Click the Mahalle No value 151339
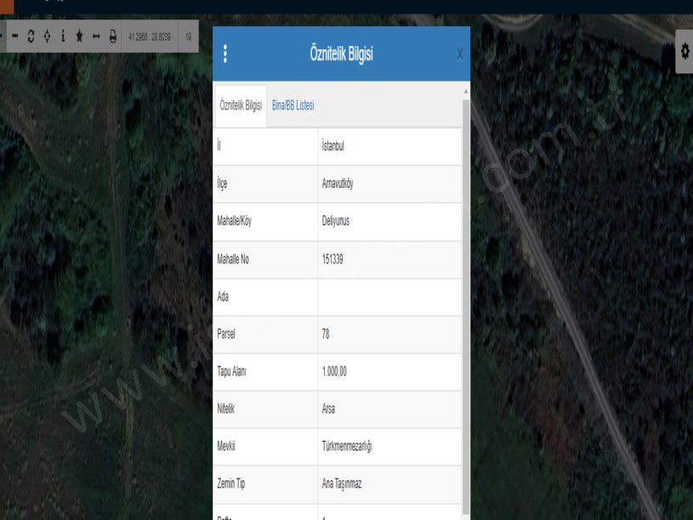The image size is (693, 520). point(332,259)
